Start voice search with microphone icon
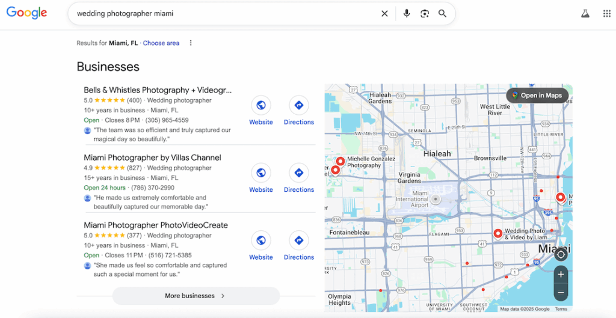Image resolution: width=616 pixels, height=318 pixels. (407, 14)
